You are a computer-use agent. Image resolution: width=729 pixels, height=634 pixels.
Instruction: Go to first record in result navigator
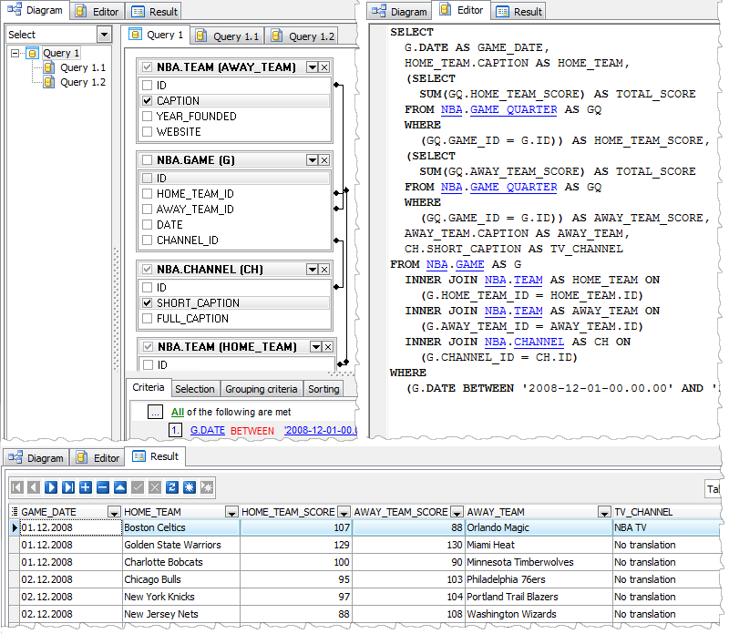click(x=16, y=487)
